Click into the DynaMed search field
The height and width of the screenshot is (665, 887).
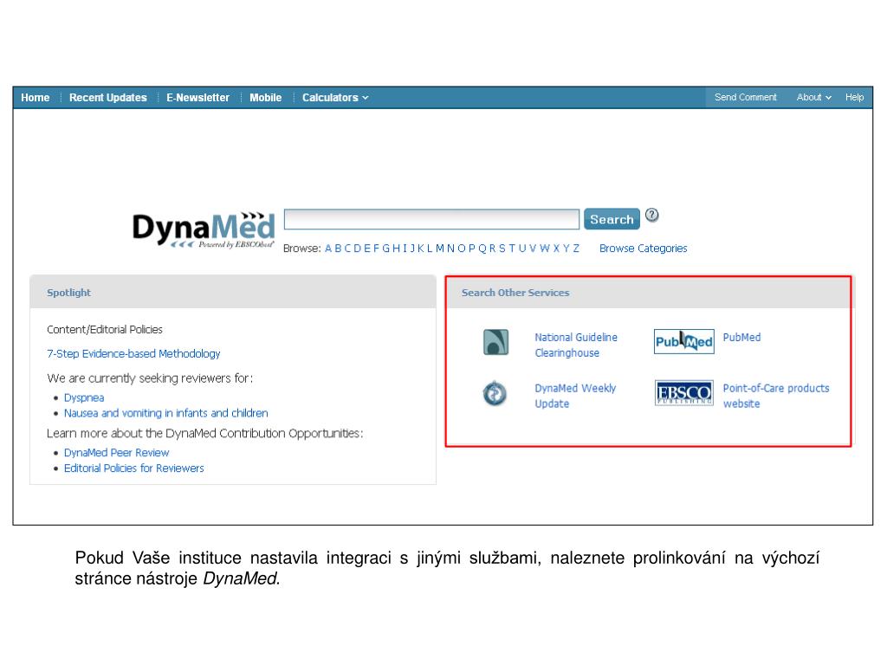(431, 219)
